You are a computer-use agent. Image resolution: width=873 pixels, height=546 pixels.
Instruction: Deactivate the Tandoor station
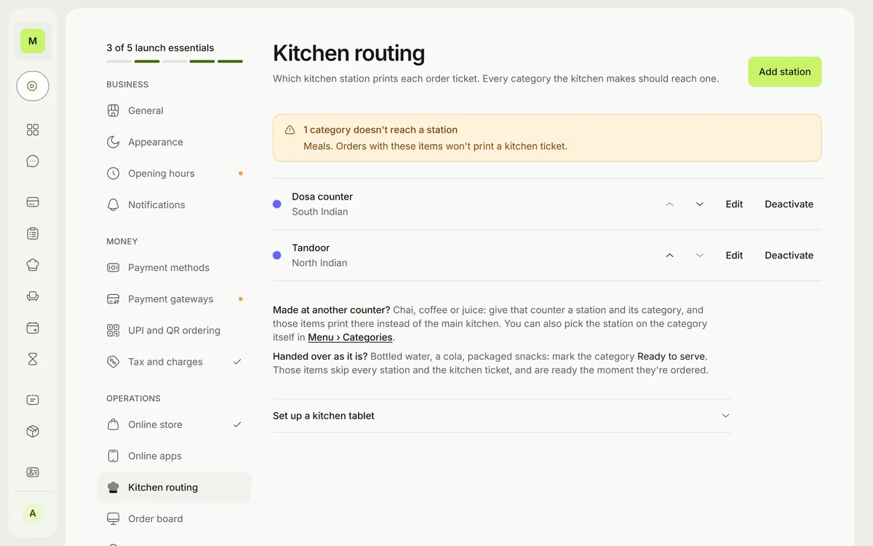(x=789, y=256)
